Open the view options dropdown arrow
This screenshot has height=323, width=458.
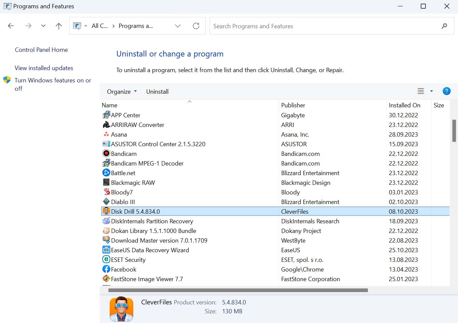[431, 91]
